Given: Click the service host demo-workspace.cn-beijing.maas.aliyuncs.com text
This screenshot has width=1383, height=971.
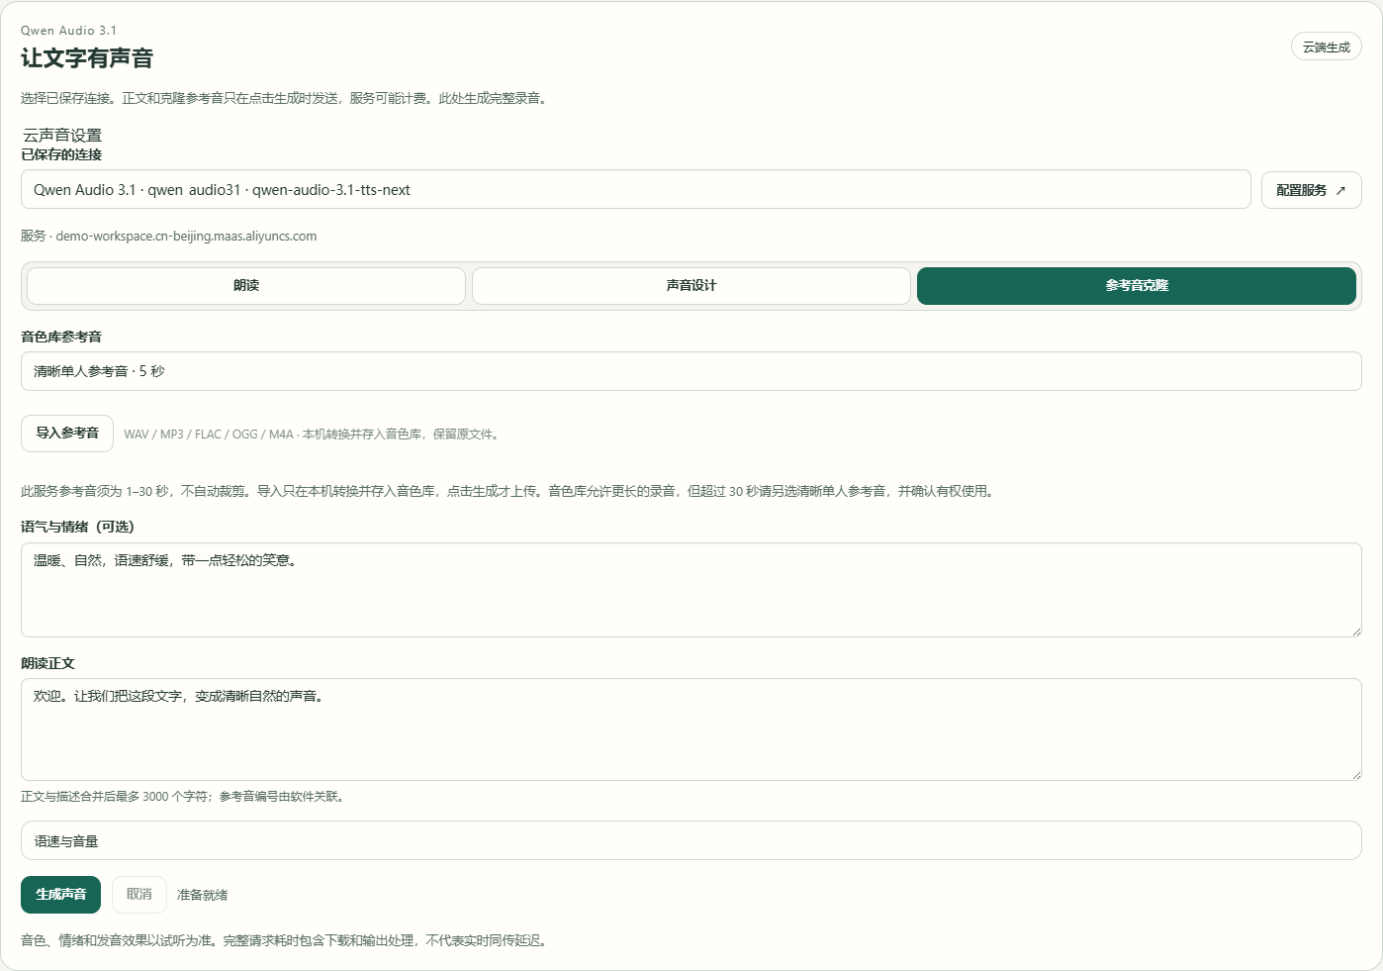Looking at the screenshot, I should click(x=186, y=237).
